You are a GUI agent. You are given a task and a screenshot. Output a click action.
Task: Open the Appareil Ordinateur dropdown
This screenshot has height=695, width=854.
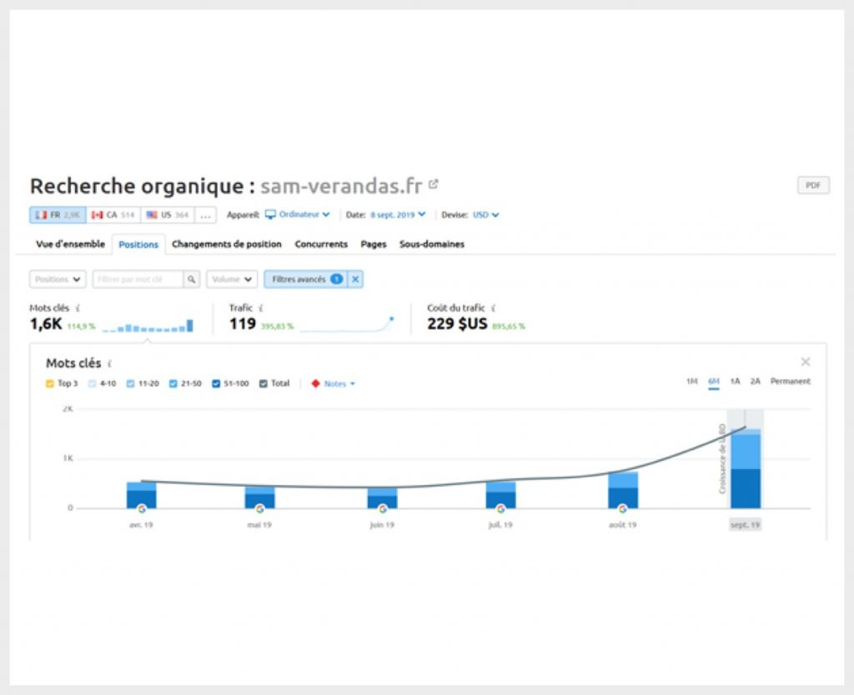pos(298,215)
